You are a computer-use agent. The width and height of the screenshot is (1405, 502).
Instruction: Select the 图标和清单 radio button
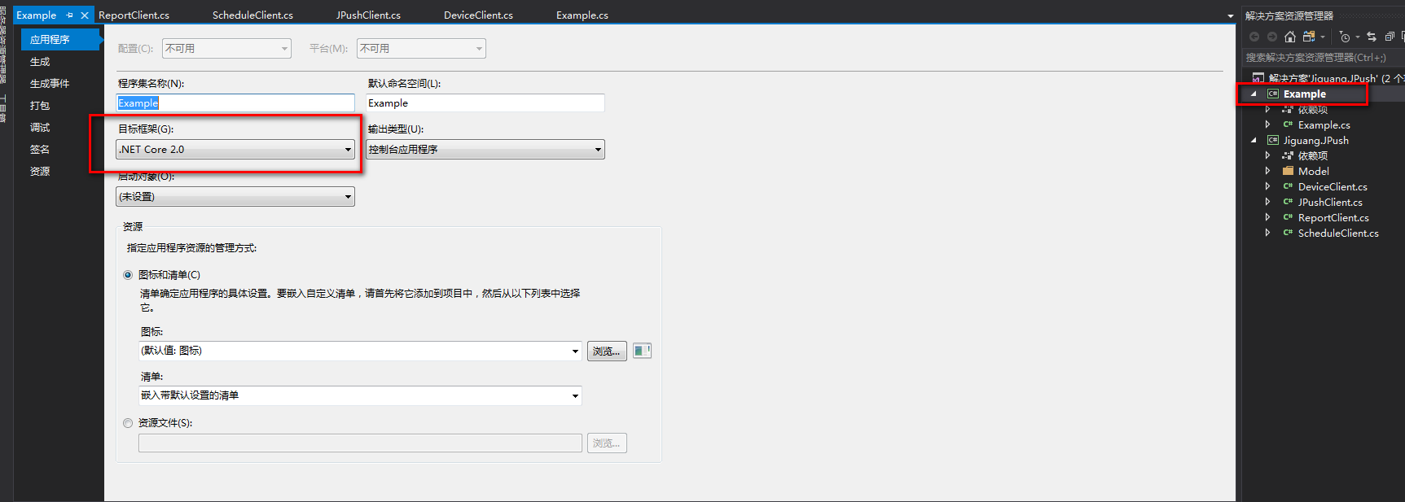(x=128, y=275)
